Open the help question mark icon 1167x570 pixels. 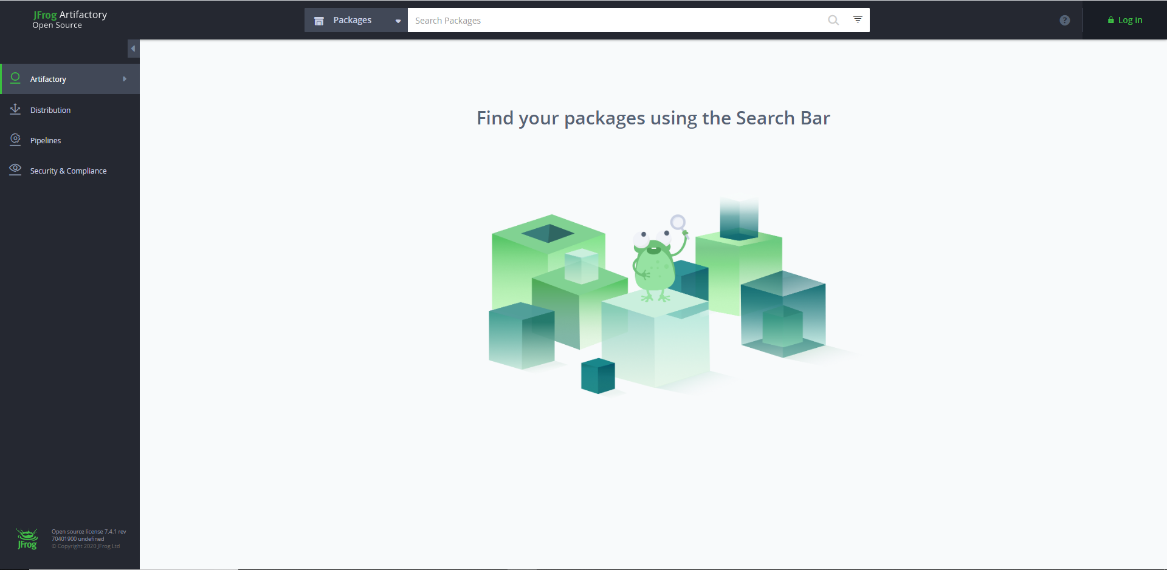1065,20
